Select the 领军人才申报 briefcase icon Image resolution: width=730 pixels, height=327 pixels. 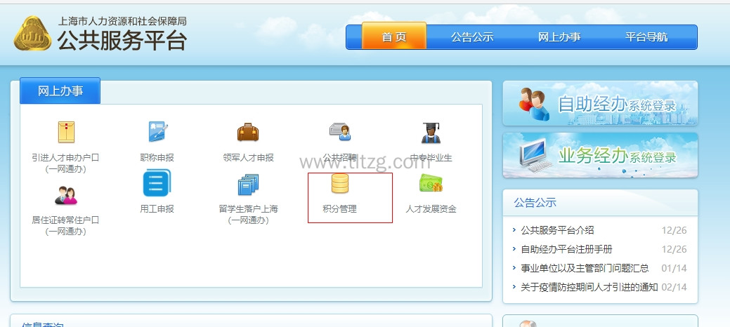point(248,132)
